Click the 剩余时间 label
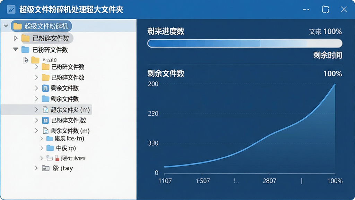Image resolution: width=355 pixels, height=200 pixels. pos(328,55)
